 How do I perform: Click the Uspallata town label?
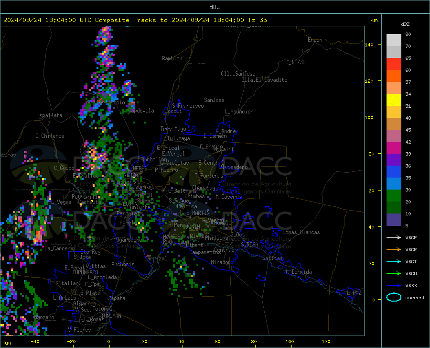click(x=49, y=115)
